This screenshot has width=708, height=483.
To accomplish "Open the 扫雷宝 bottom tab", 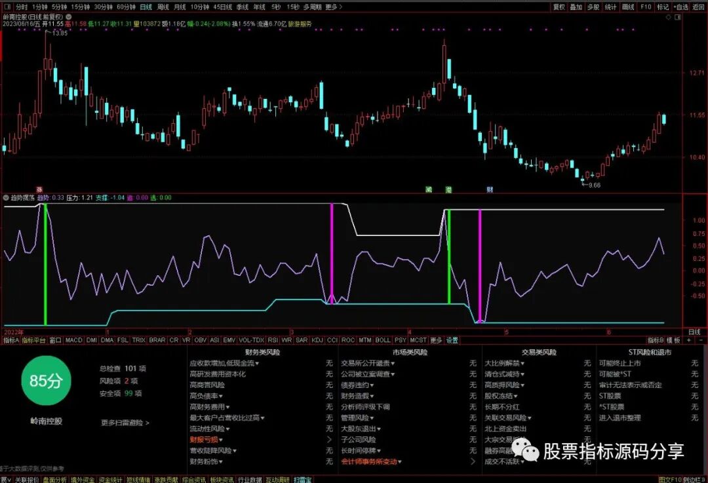I will 302,479.
